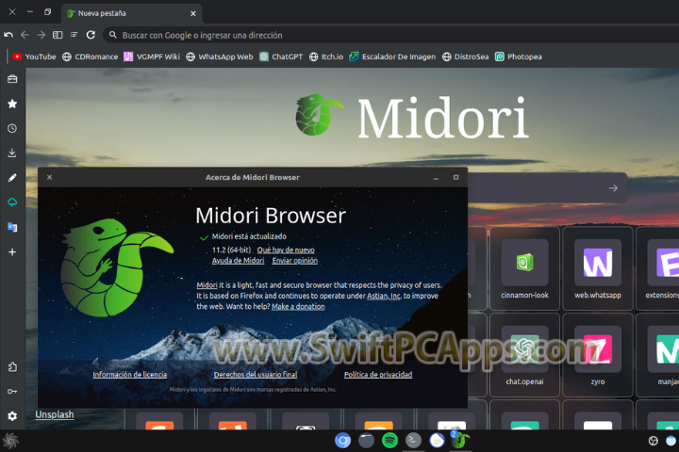Open history clock in sidebar
The width and height of the screenshot is (679, 452).
pyautogui.click(x=12, y=128)
